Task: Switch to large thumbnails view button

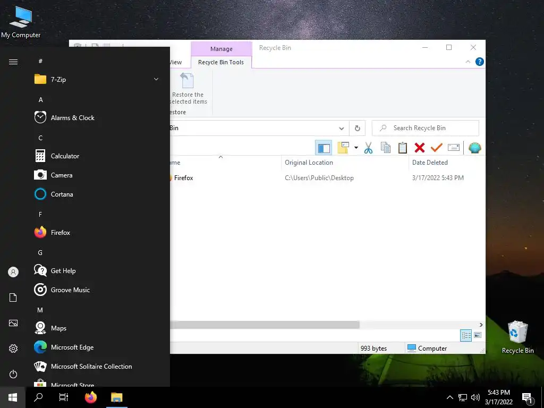Action: pos(478,335)
